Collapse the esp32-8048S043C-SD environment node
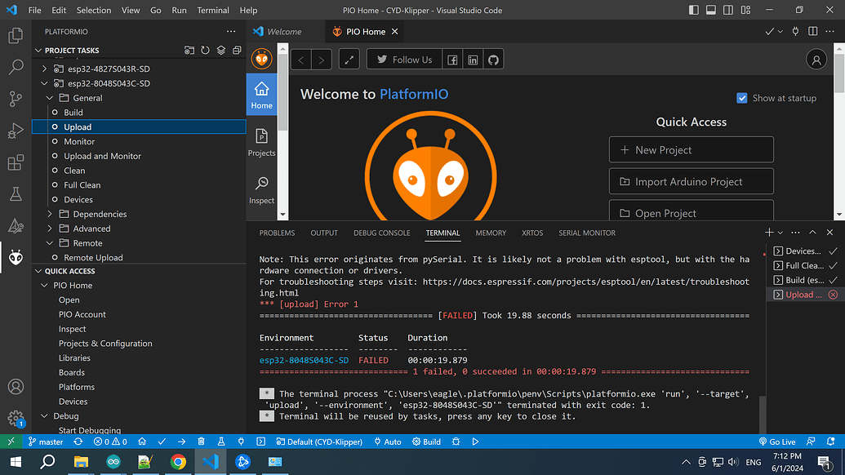This screenshot has width=845, height=475. point(46,83)
